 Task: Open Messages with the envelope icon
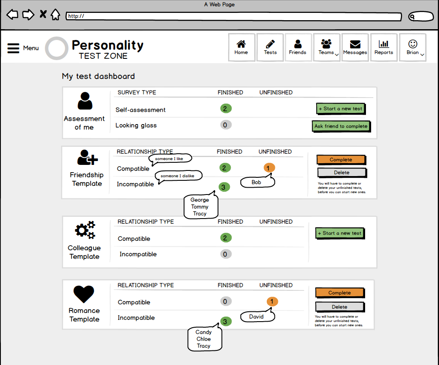coord(355,47)
